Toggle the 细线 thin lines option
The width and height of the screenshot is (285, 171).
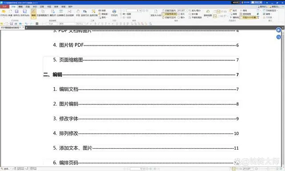coord(244,11)
